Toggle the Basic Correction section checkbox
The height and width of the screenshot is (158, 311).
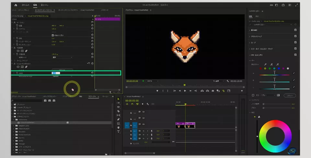point(295,30)
